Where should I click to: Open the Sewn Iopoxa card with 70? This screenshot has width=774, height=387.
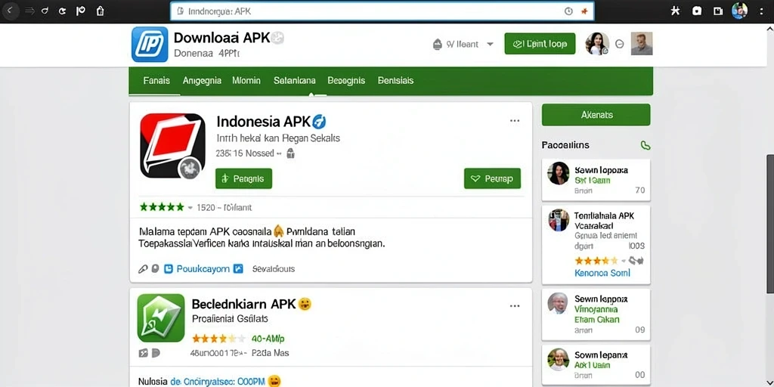pyautogui.click(x=596, y=180)
